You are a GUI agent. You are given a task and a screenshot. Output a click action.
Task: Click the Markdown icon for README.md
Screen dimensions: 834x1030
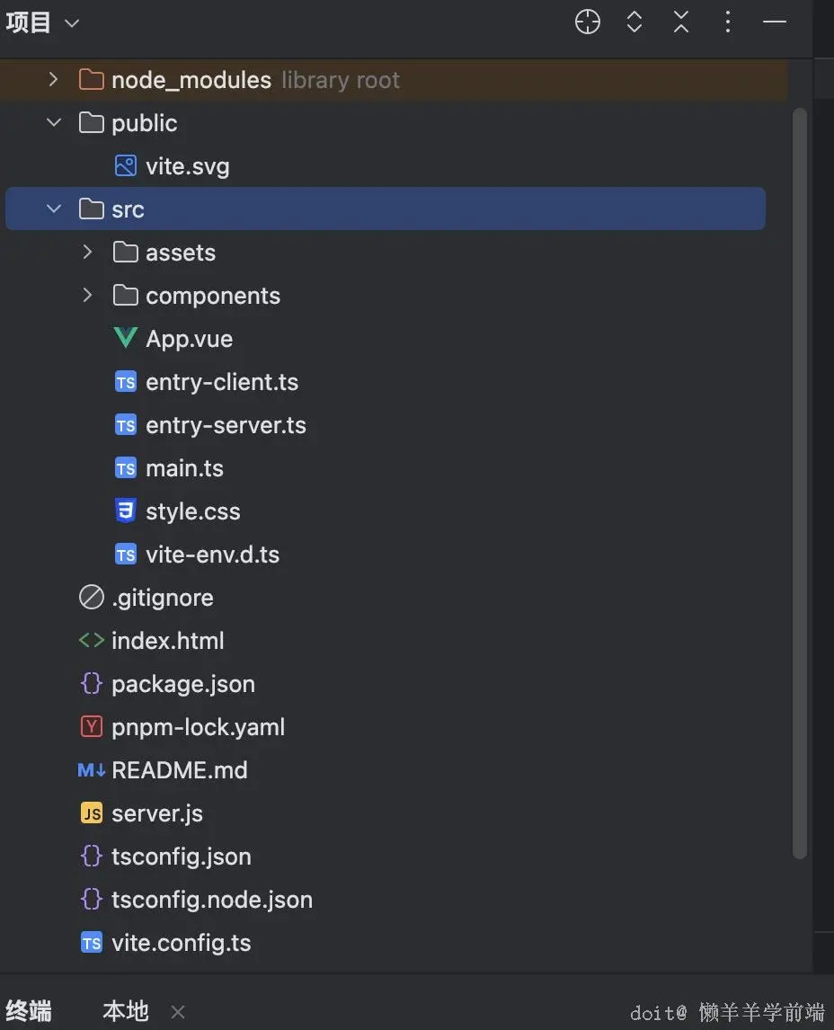(x=92, y=770)
